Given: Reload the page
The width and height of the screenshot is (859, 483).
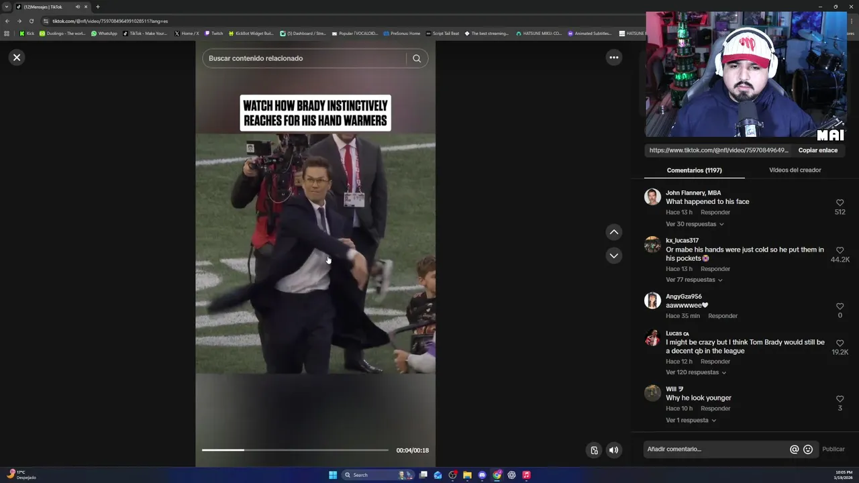Looking at the screenshot, I should (x=31, y=21).
